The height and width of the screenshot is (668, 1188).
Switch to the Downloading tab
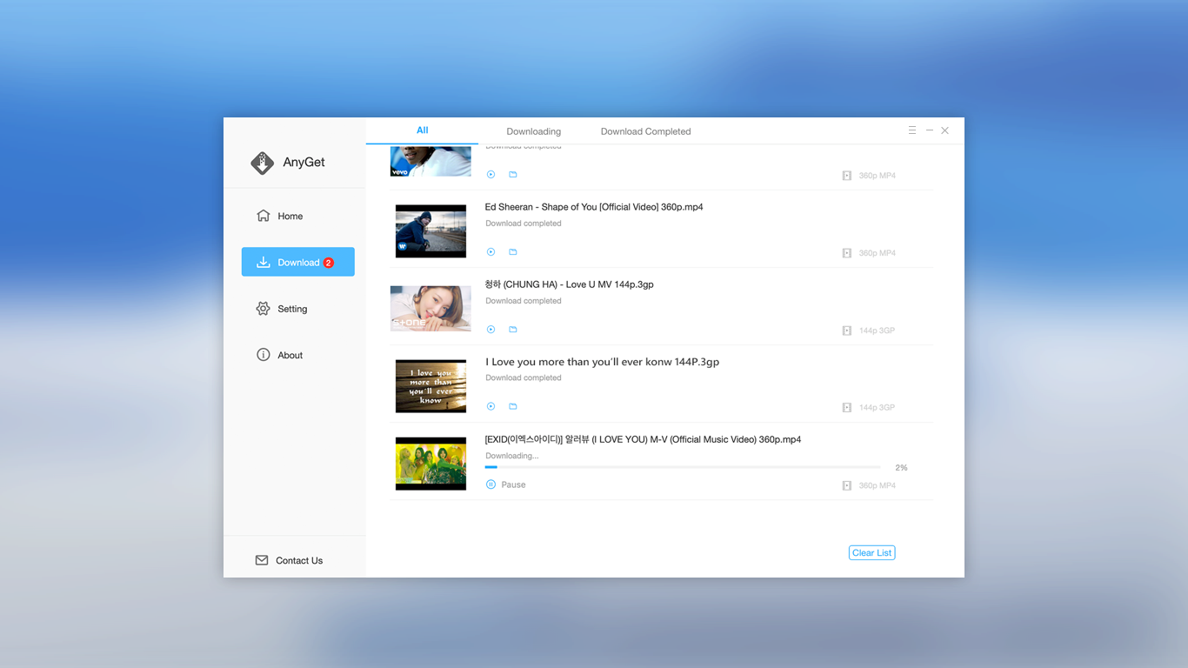pyautogui.click(x=534, y=131)
